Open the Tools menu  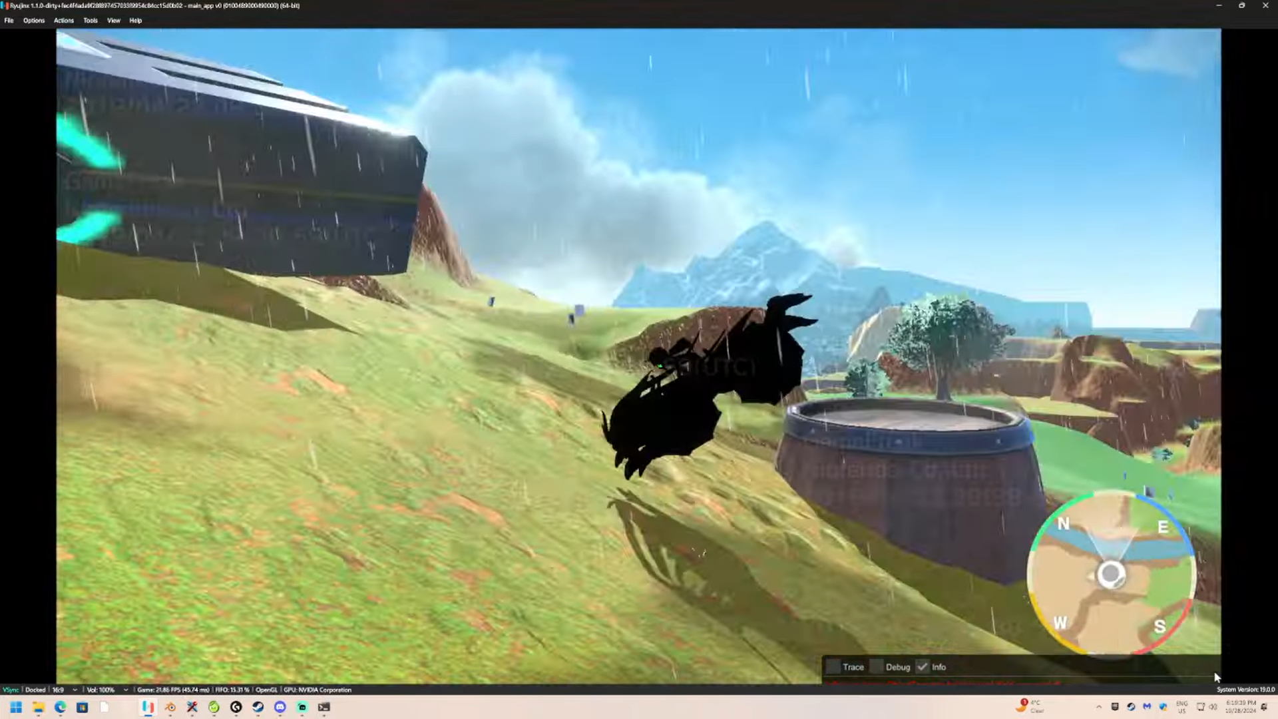(x=91, y=21)
